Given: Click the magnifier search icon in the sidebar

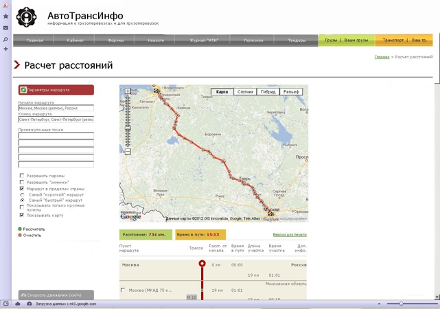Looking at the screenshot, I should point(5,39).
